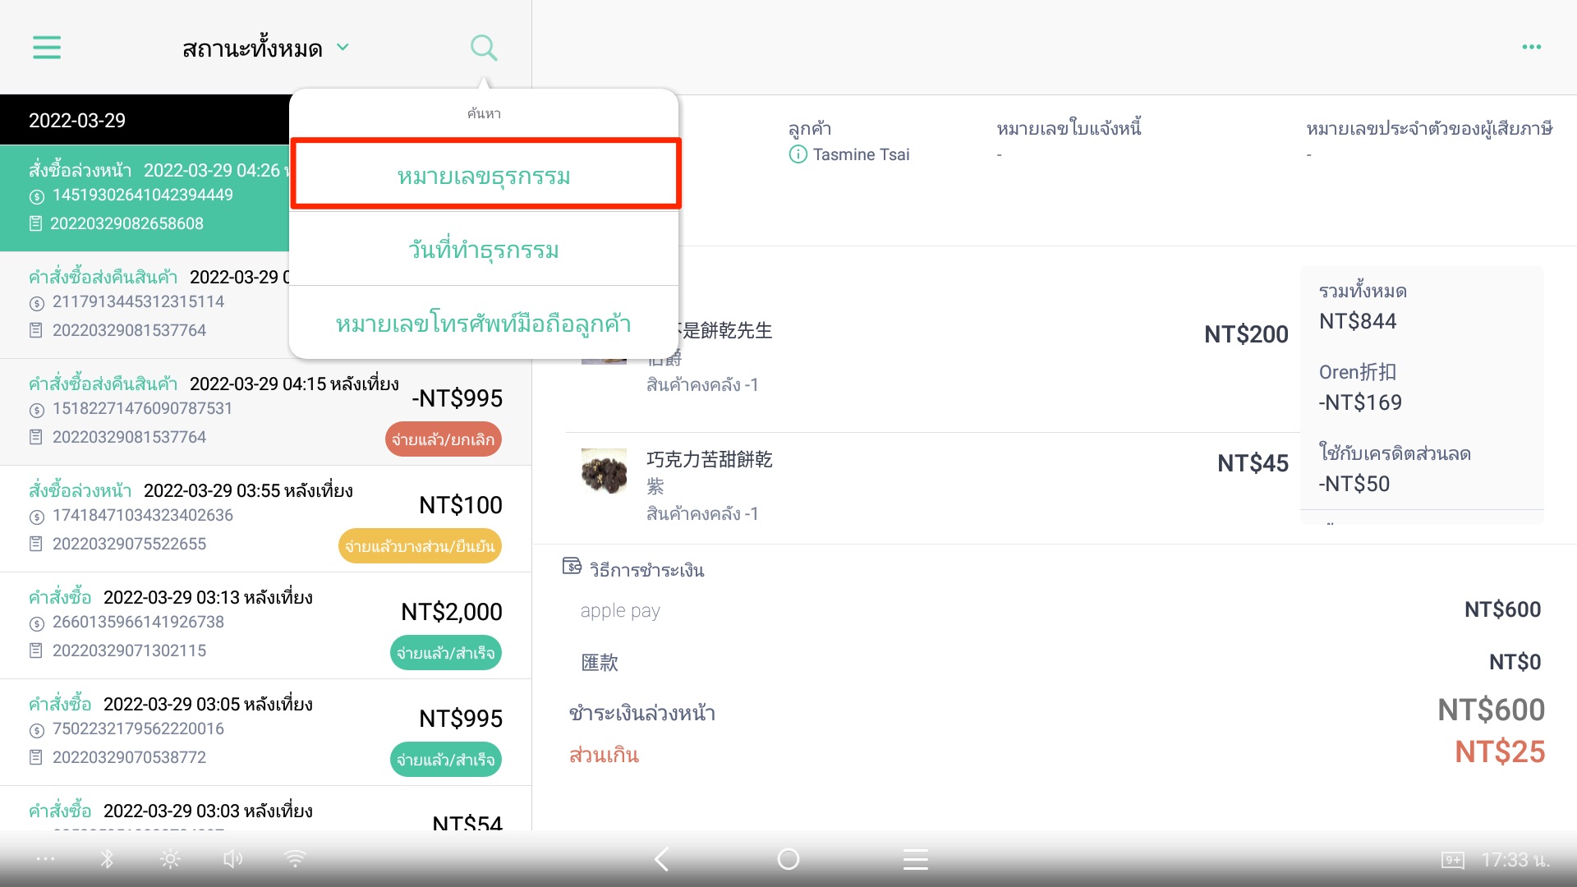Select หมายเลขธุรกรรม search option

click(484, 175)
